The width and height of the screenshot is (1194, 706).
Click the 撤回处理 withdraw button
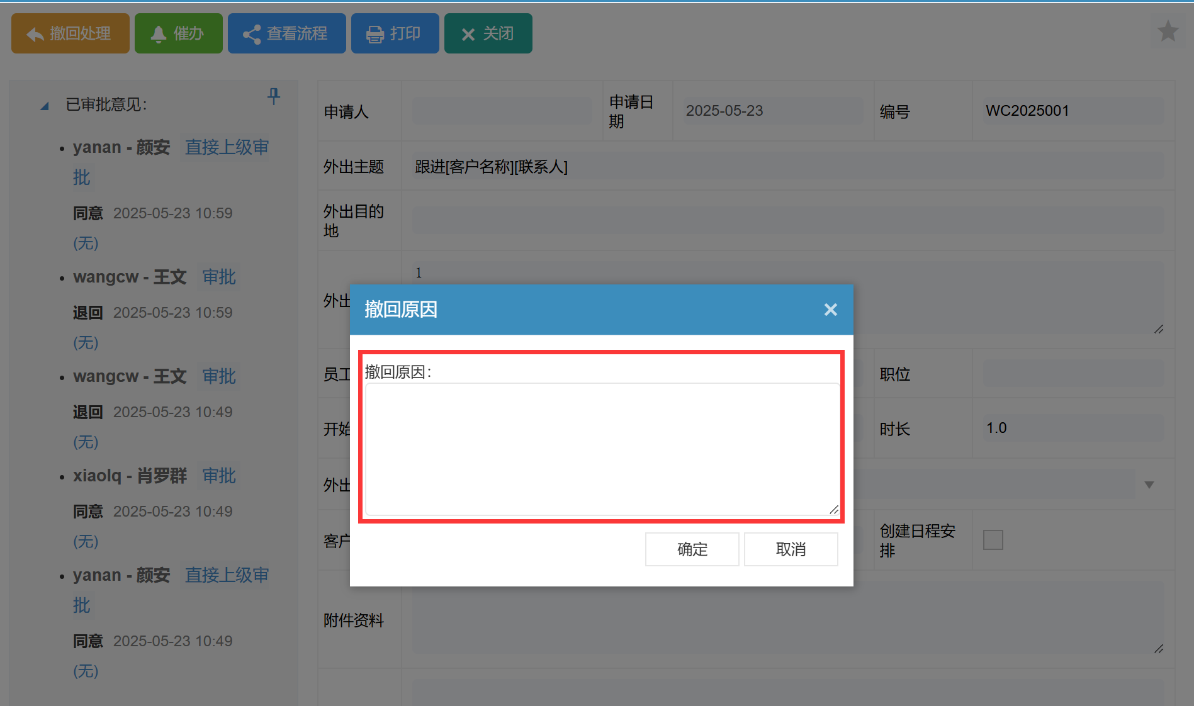(x=70, y=33)
